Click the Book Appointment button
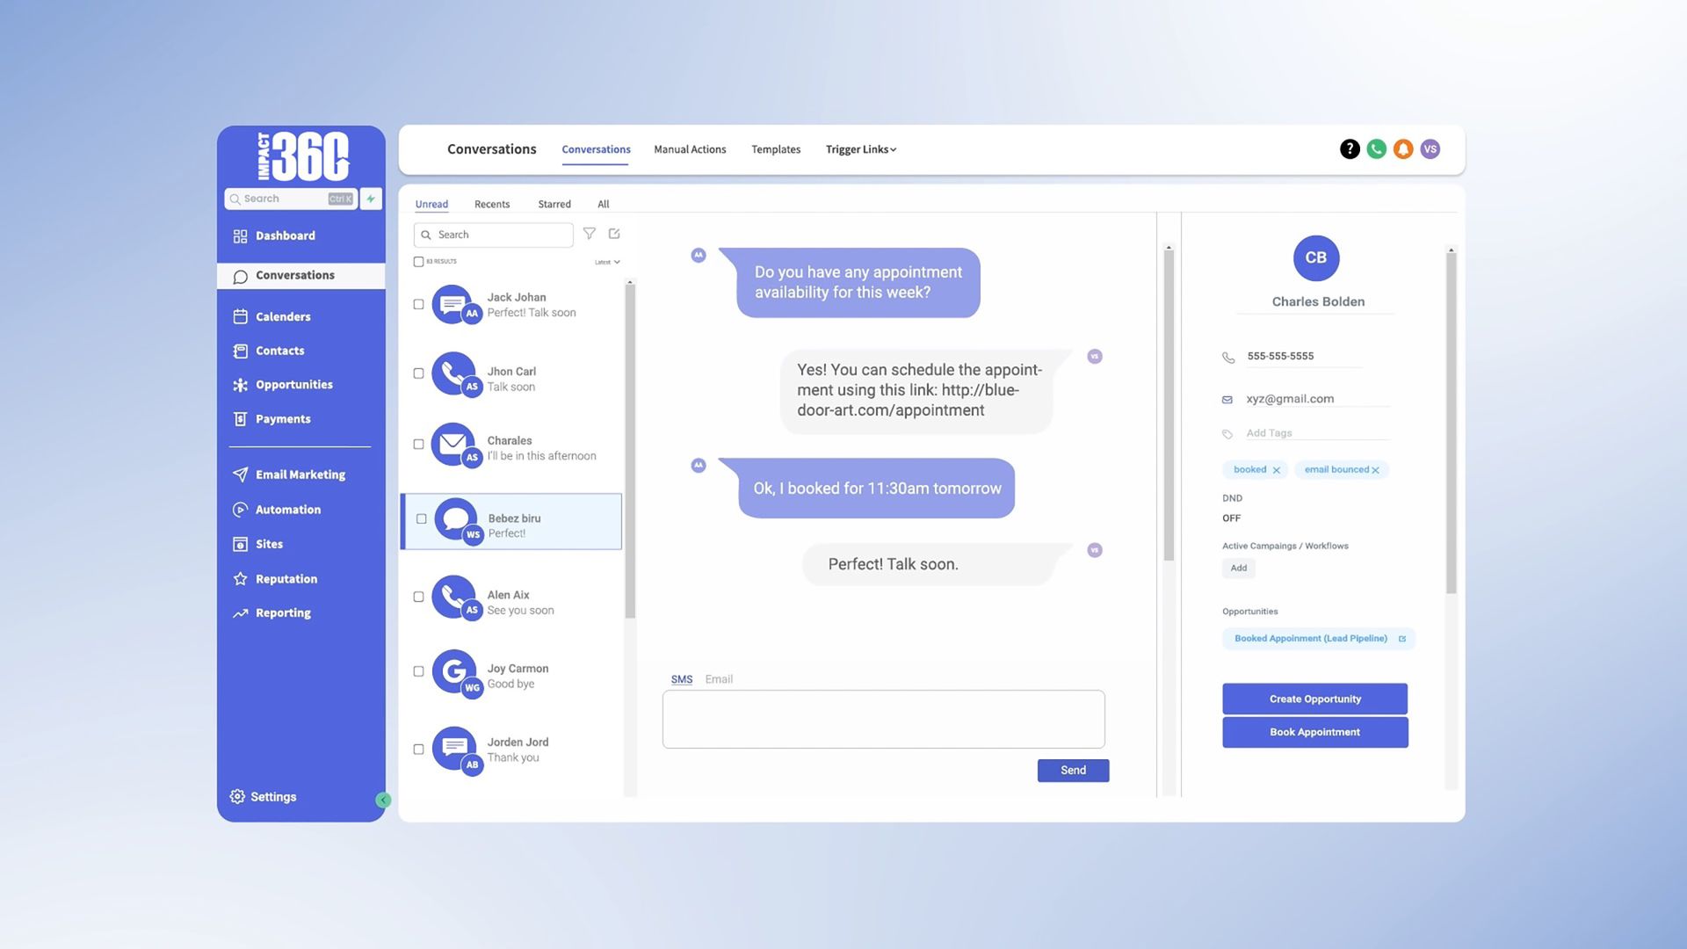Screen dimensions: 1687x949 tap(1314, 731)
